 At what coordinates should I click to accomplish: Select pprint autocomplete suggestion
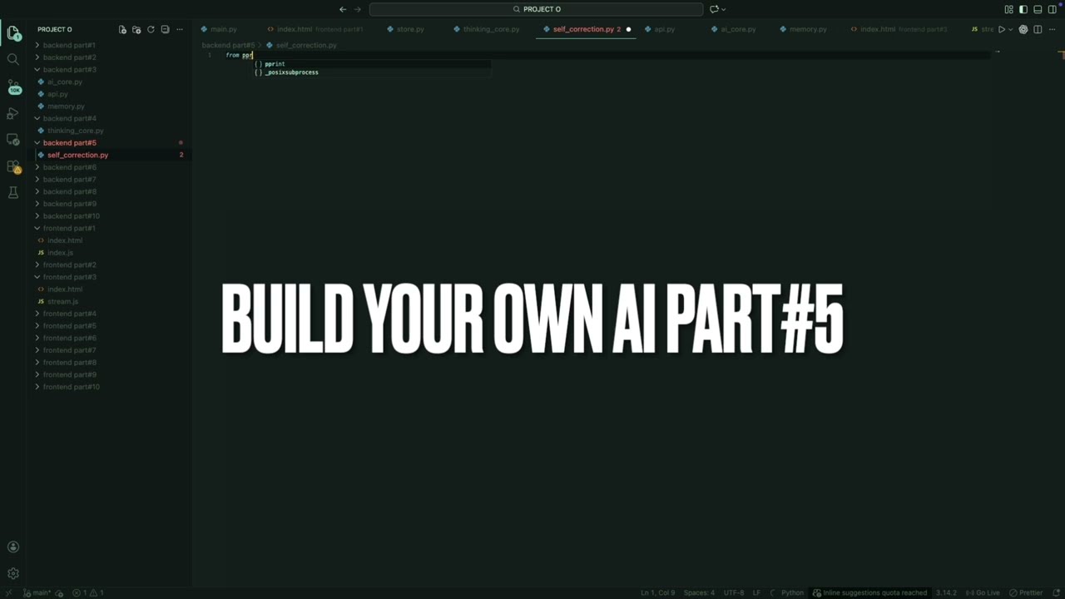tap(372, 64)
